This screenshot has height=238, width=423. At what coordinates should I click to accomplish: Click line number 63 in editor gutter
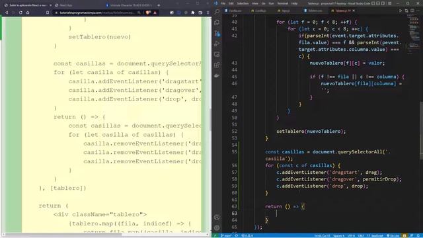[234, 213]
